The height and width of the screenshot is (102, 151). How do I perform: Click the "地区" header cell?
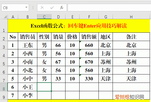[x=106, y=37]
